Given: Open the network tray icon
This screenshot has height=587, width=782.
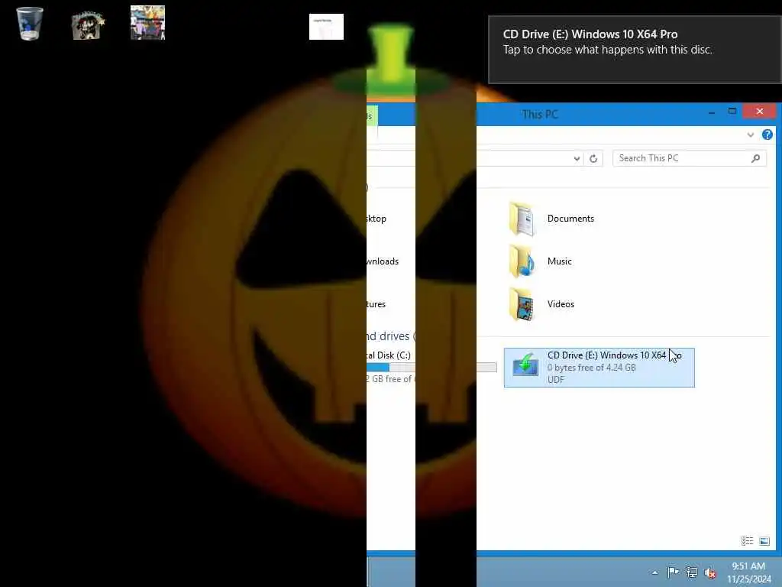Looking at the screenshot, I should [x=691, y=572].
